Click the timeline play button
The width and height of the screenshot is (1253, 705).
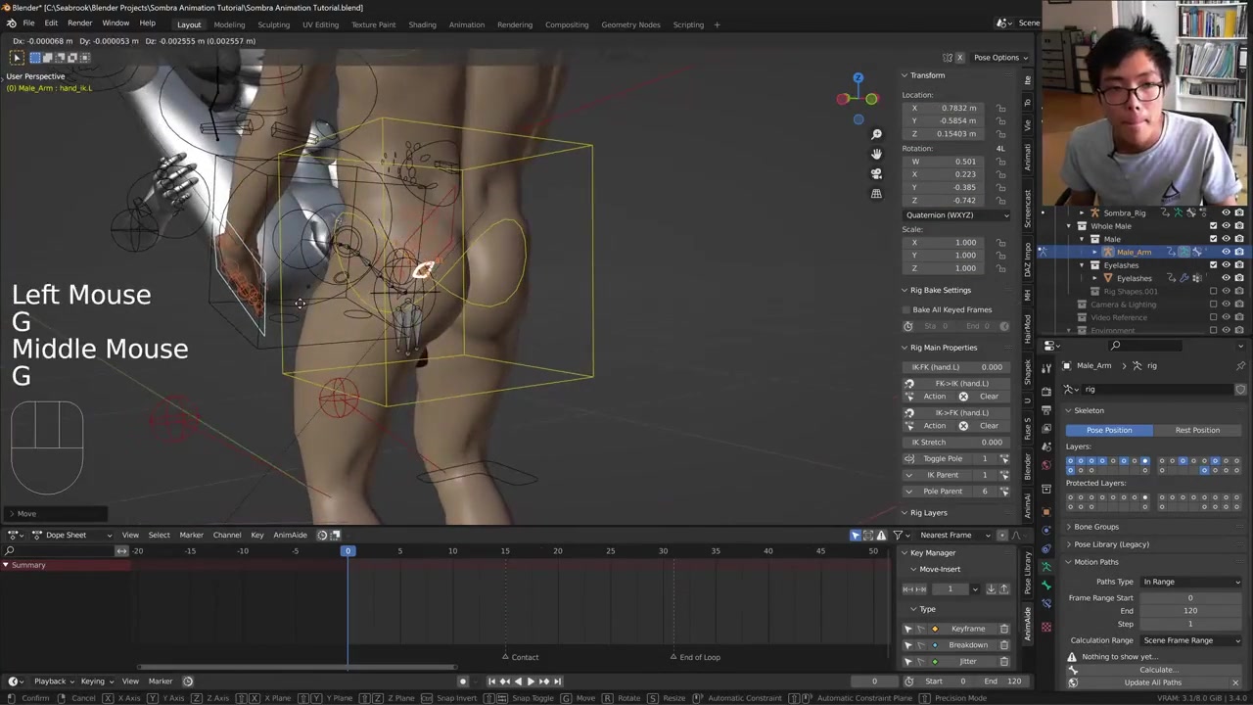click(531, 681)
